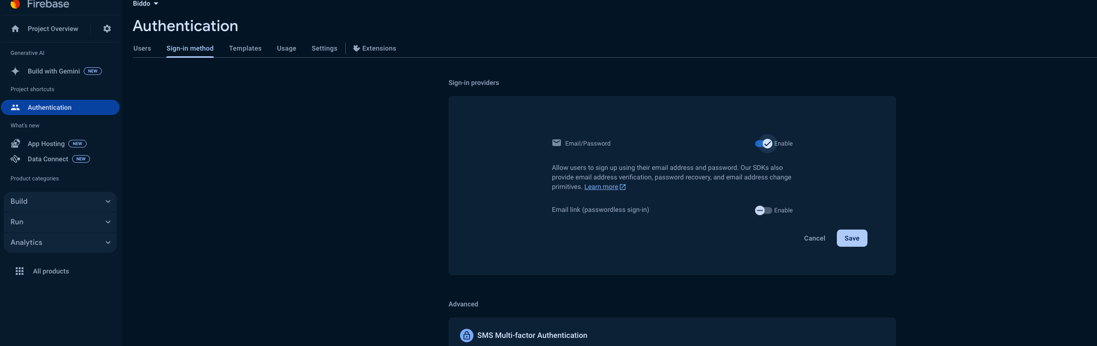This screenshot has width=1097, height=346.
Task: Enable the Email link passwordless toggle
Action: pos(763,210)
